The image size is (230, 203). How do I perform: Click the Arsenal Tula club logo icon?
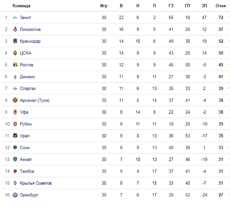tap(15, 100)
